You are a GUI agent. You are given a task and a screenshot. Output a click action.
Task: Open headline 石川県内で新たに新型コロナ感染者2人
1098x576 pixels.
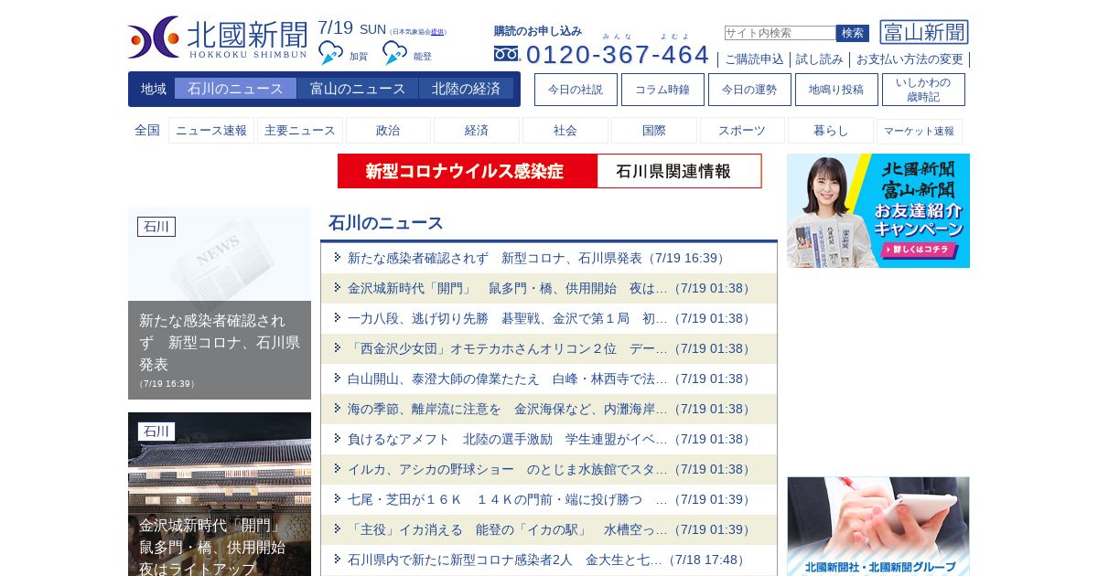click(x=548, y=560)
